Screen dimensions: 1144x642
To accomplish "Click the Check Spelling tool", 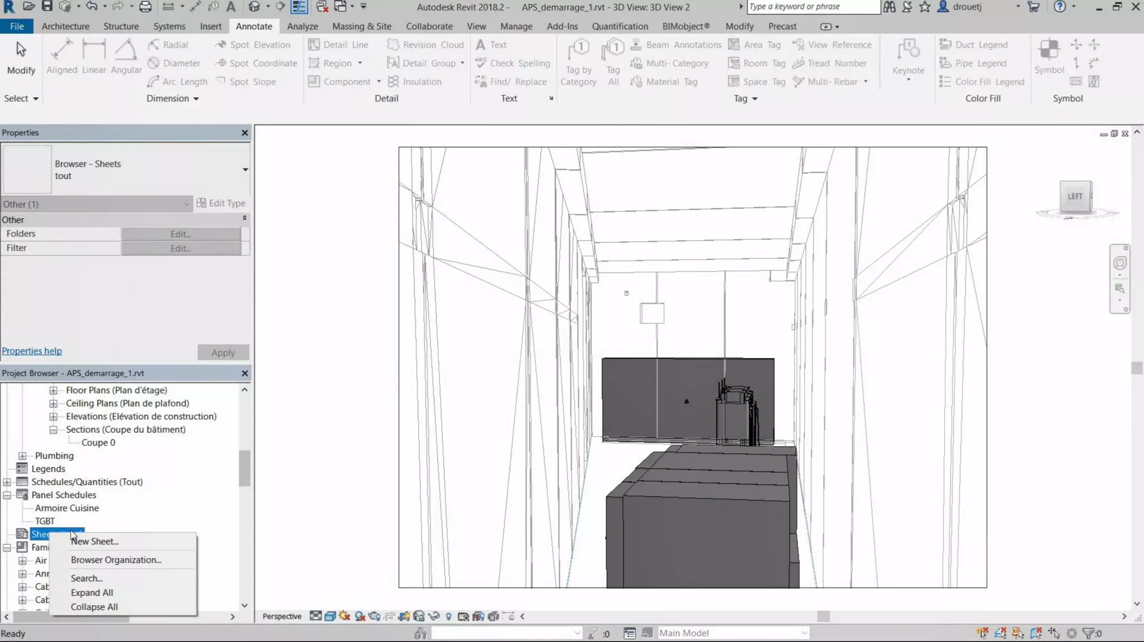I will 513,63.
